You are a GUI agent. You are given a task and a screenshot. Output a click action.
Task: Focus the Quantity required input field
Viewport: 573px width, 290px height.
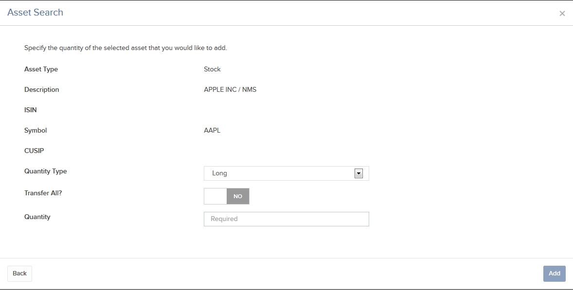click(286, 219)
